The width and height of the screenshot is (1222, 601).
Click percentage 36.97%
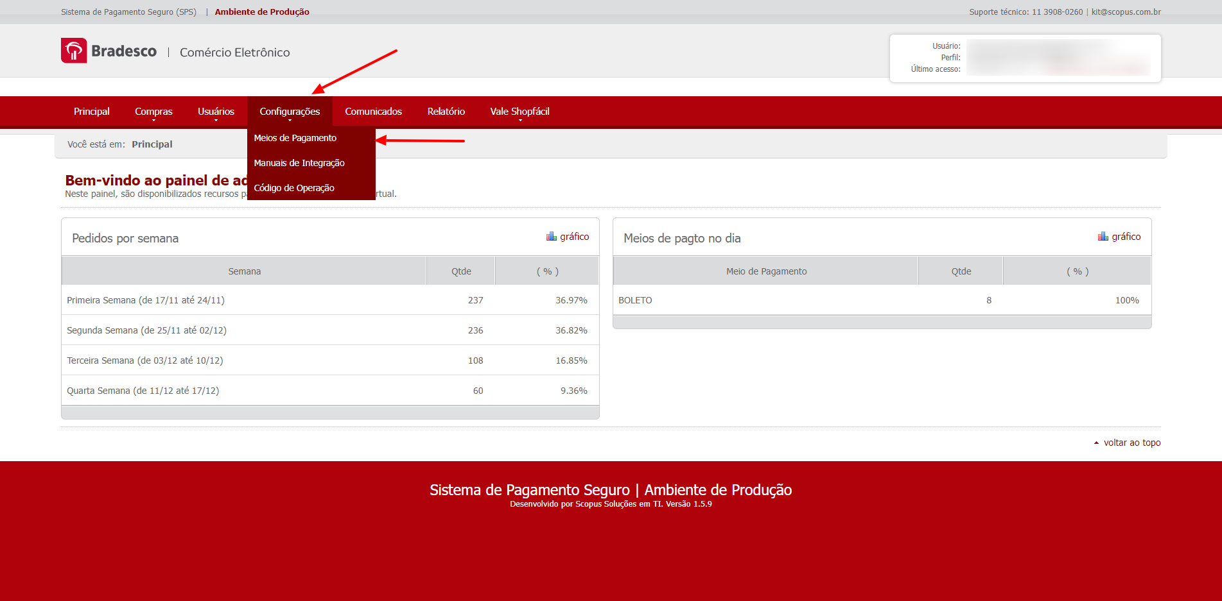[x=572, y=300]
